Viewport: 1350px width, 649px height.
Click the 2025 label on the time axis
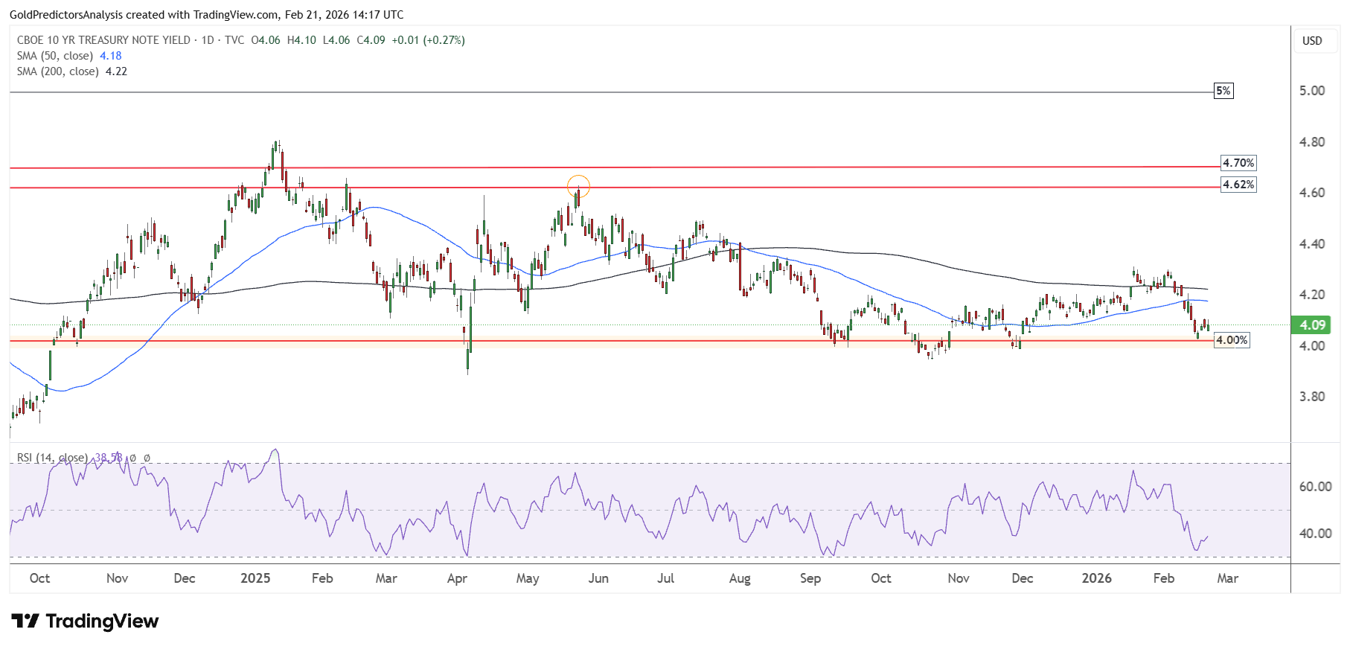click(x=255, y=578)
